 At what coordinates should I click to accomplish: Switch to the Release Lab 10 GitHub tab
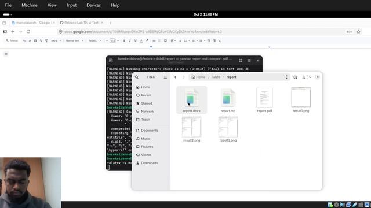pos(81,23)
